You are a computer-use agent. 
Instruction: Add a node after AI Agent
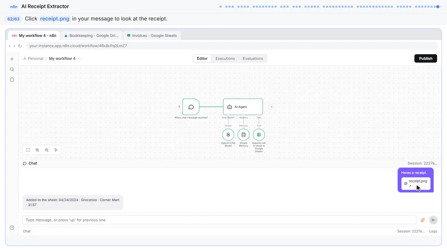tap(271, 107)
